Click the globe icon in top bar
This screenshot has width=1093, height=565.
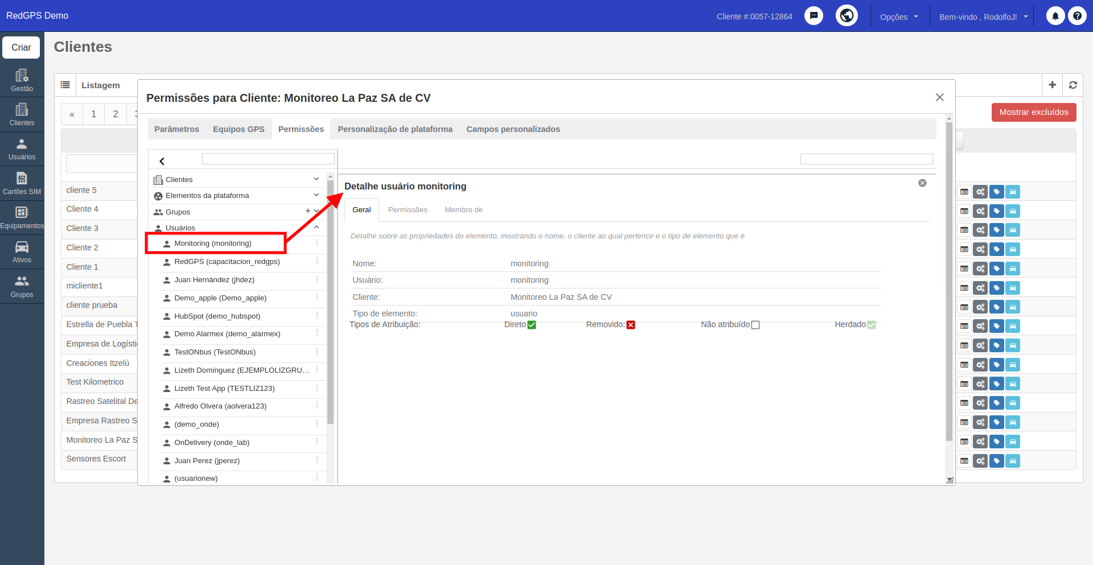(847, 15)
